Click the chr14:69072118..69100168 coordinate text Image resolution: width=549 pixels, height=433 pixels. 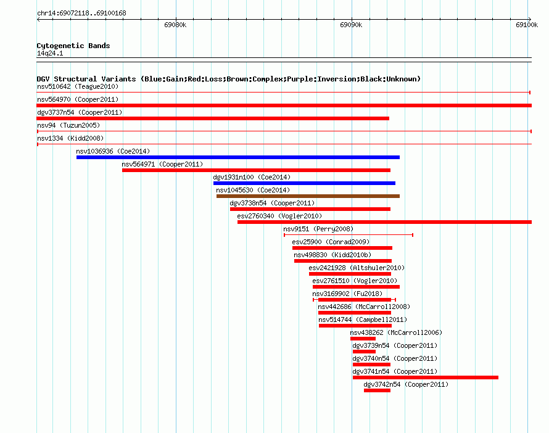(81, 14)
